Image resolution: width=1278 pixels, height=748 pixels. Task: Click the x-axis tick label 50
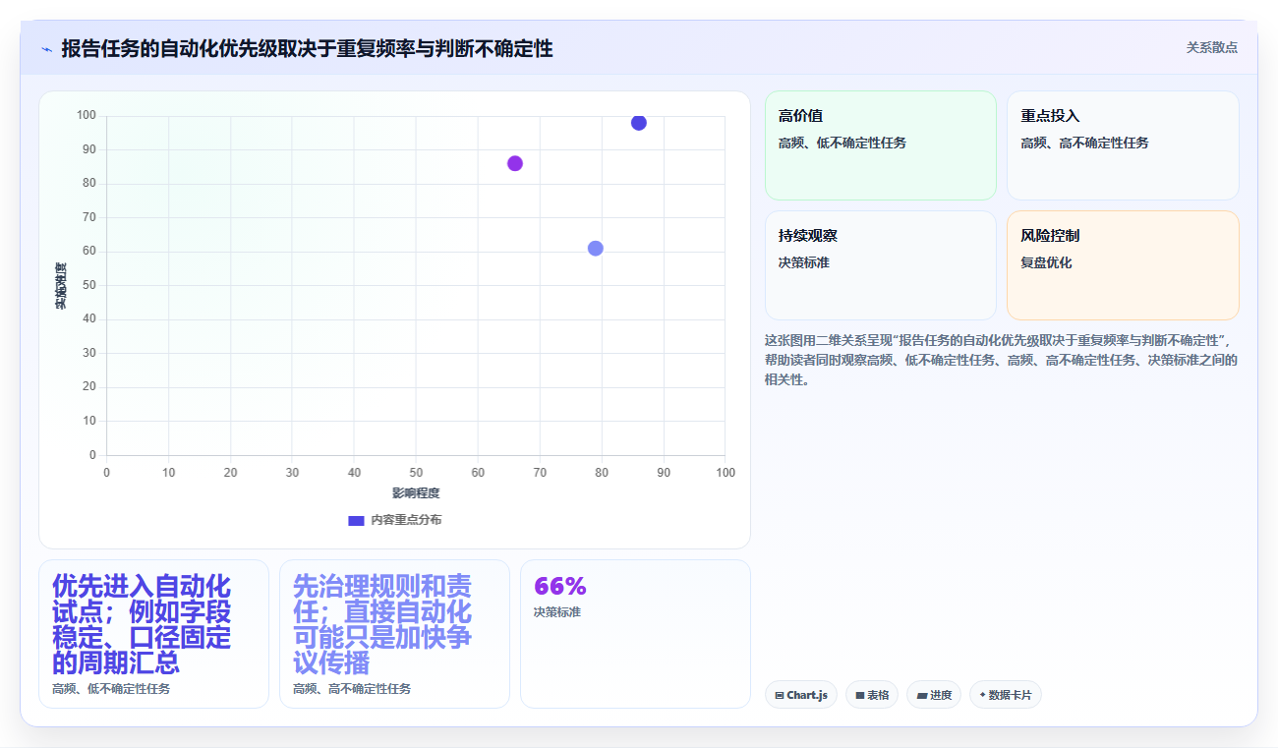tap(416, 473)
